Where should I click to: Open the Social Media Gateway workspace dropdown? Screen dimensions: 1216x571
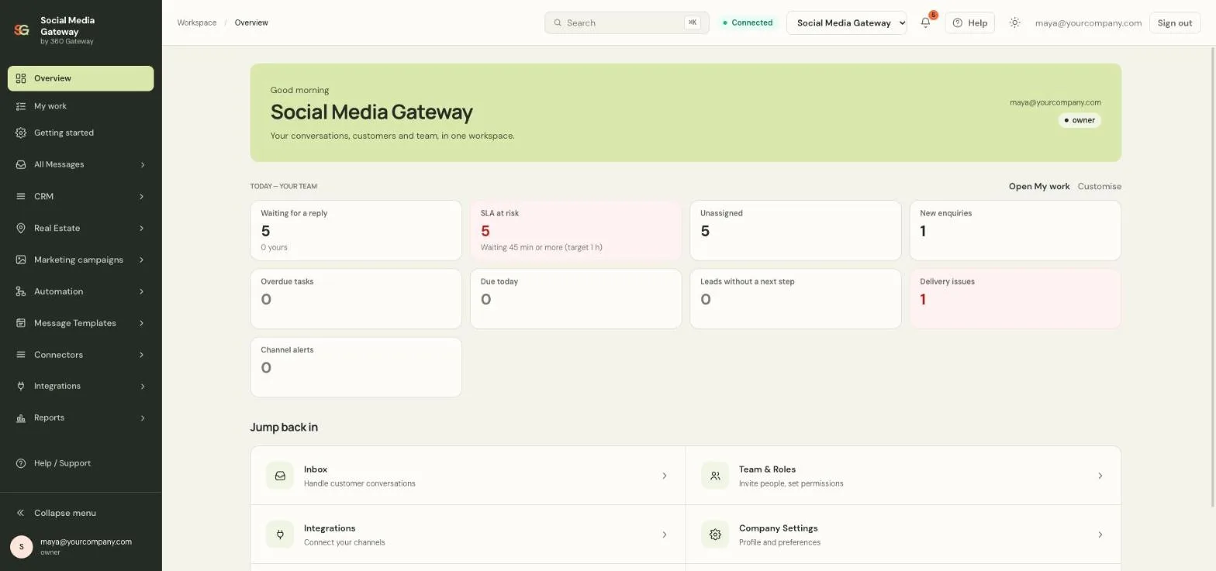[x=847, y=22]
